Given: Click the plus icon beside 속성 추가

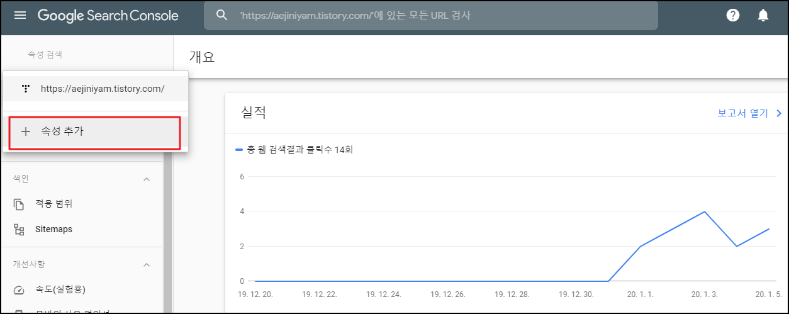Looking at the screenshot, I should 26,132.
